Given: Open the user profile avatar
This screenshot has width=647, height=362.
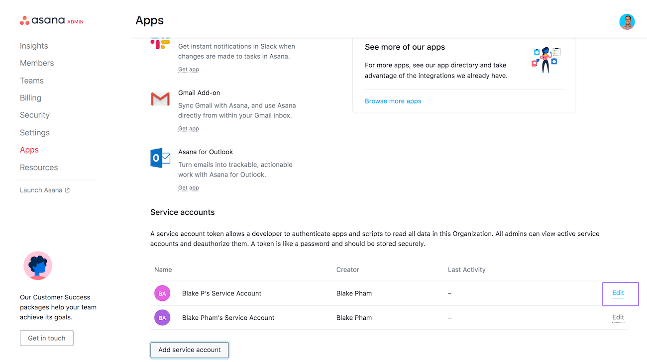Looking at the screenshot, I should [627, 22].
